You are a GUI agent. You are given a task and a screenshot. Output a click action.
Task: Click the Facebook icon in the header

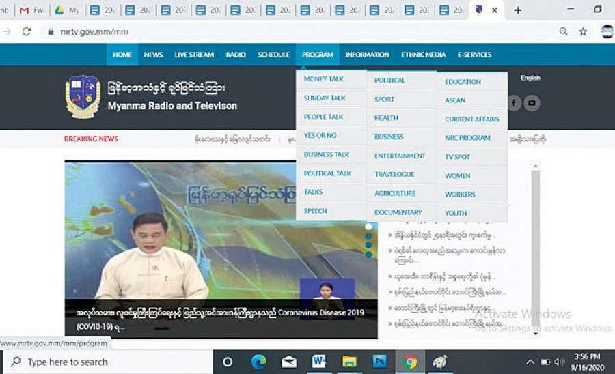click(x=514, y=103)
